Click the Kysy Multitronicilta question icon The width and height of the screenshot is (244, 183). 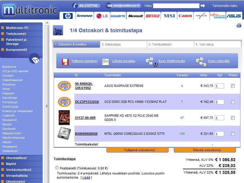pos(151,61)
